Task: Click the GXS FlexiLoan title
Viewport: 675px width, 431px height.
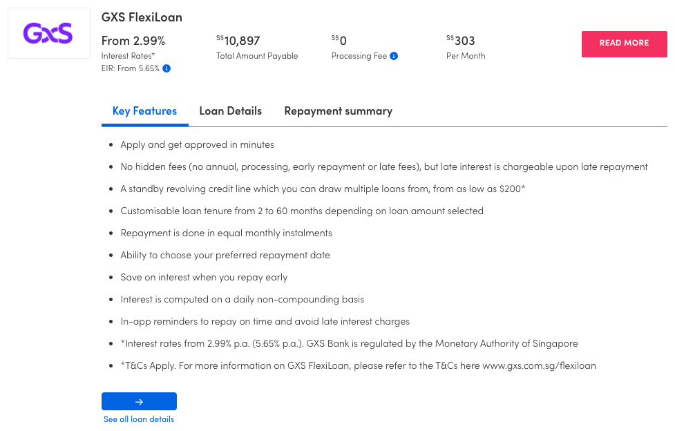Action: click(x=142, y=17)
